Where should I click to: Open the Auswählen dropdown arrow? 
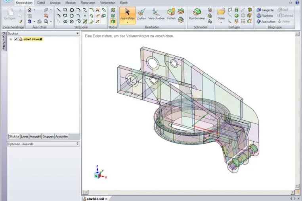(127, 22)
